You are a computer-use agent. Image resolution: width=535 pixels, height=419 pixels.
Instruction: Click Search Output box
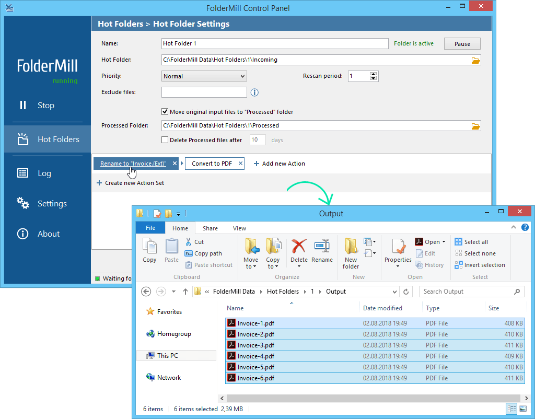point(471,292)
